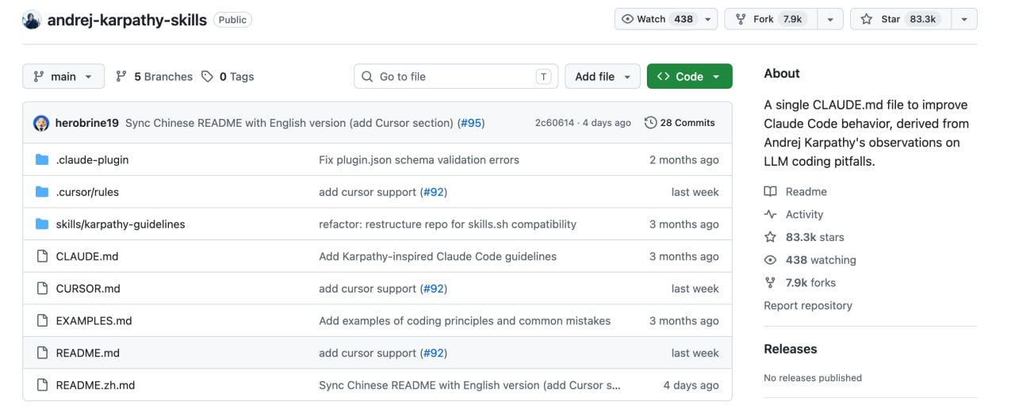Screen dimensions: 1015x413
Task: Click the repository owner avatar icon
Action: [32, 20]
